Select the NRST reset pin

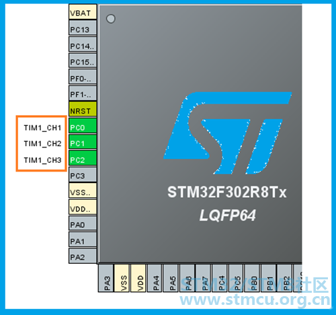(x=83, y=109)
